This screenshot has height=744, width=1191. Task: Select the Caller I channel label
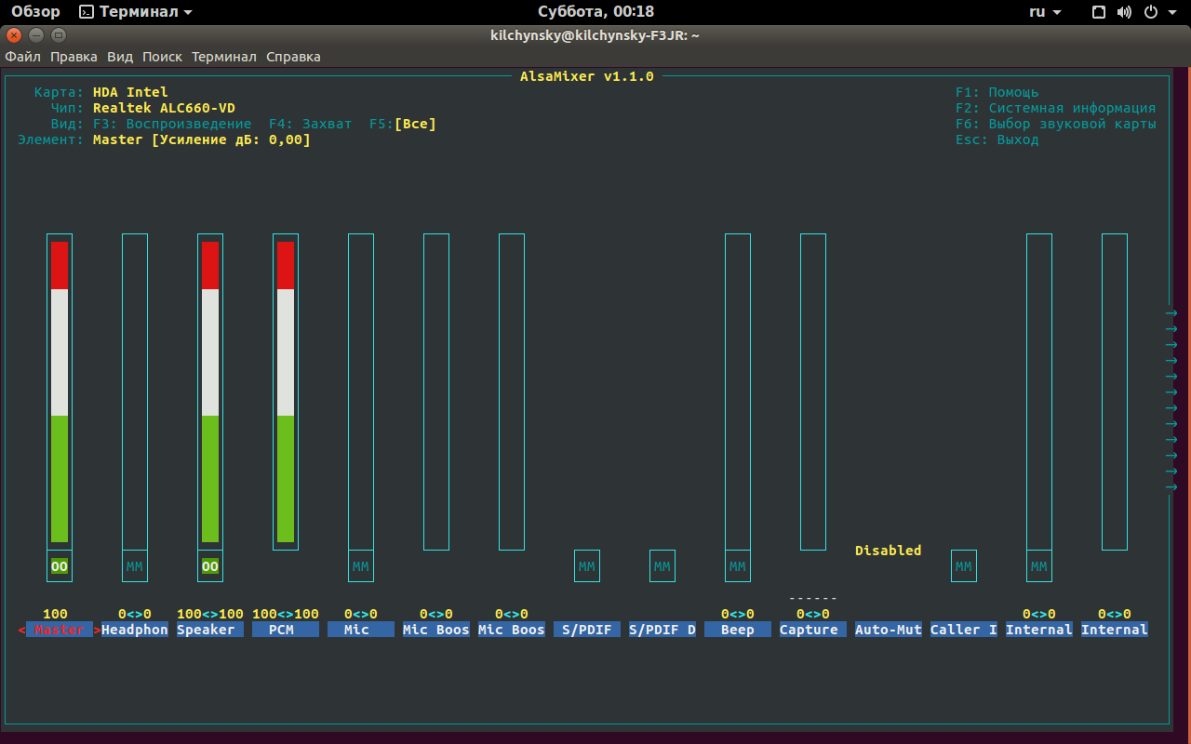(964, 630)
